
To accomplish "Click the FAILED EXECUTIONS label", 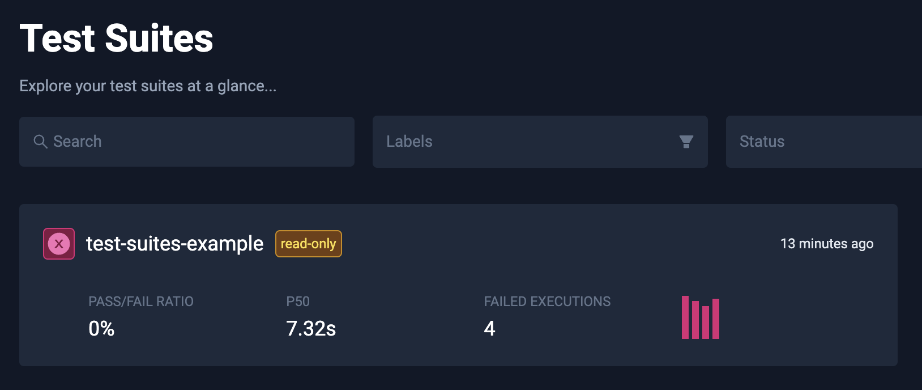I will pyautogui.click(x=547, y=302).
